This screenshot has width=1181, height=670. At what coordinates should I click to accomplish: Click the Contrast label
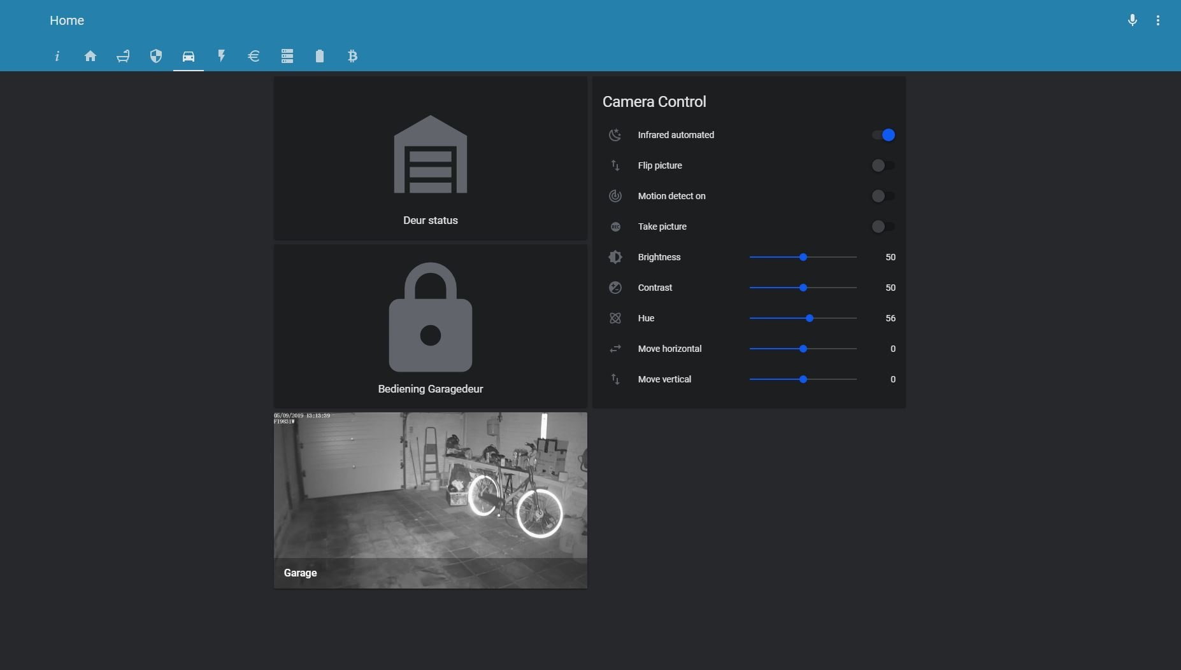click(x=655, y=288)
